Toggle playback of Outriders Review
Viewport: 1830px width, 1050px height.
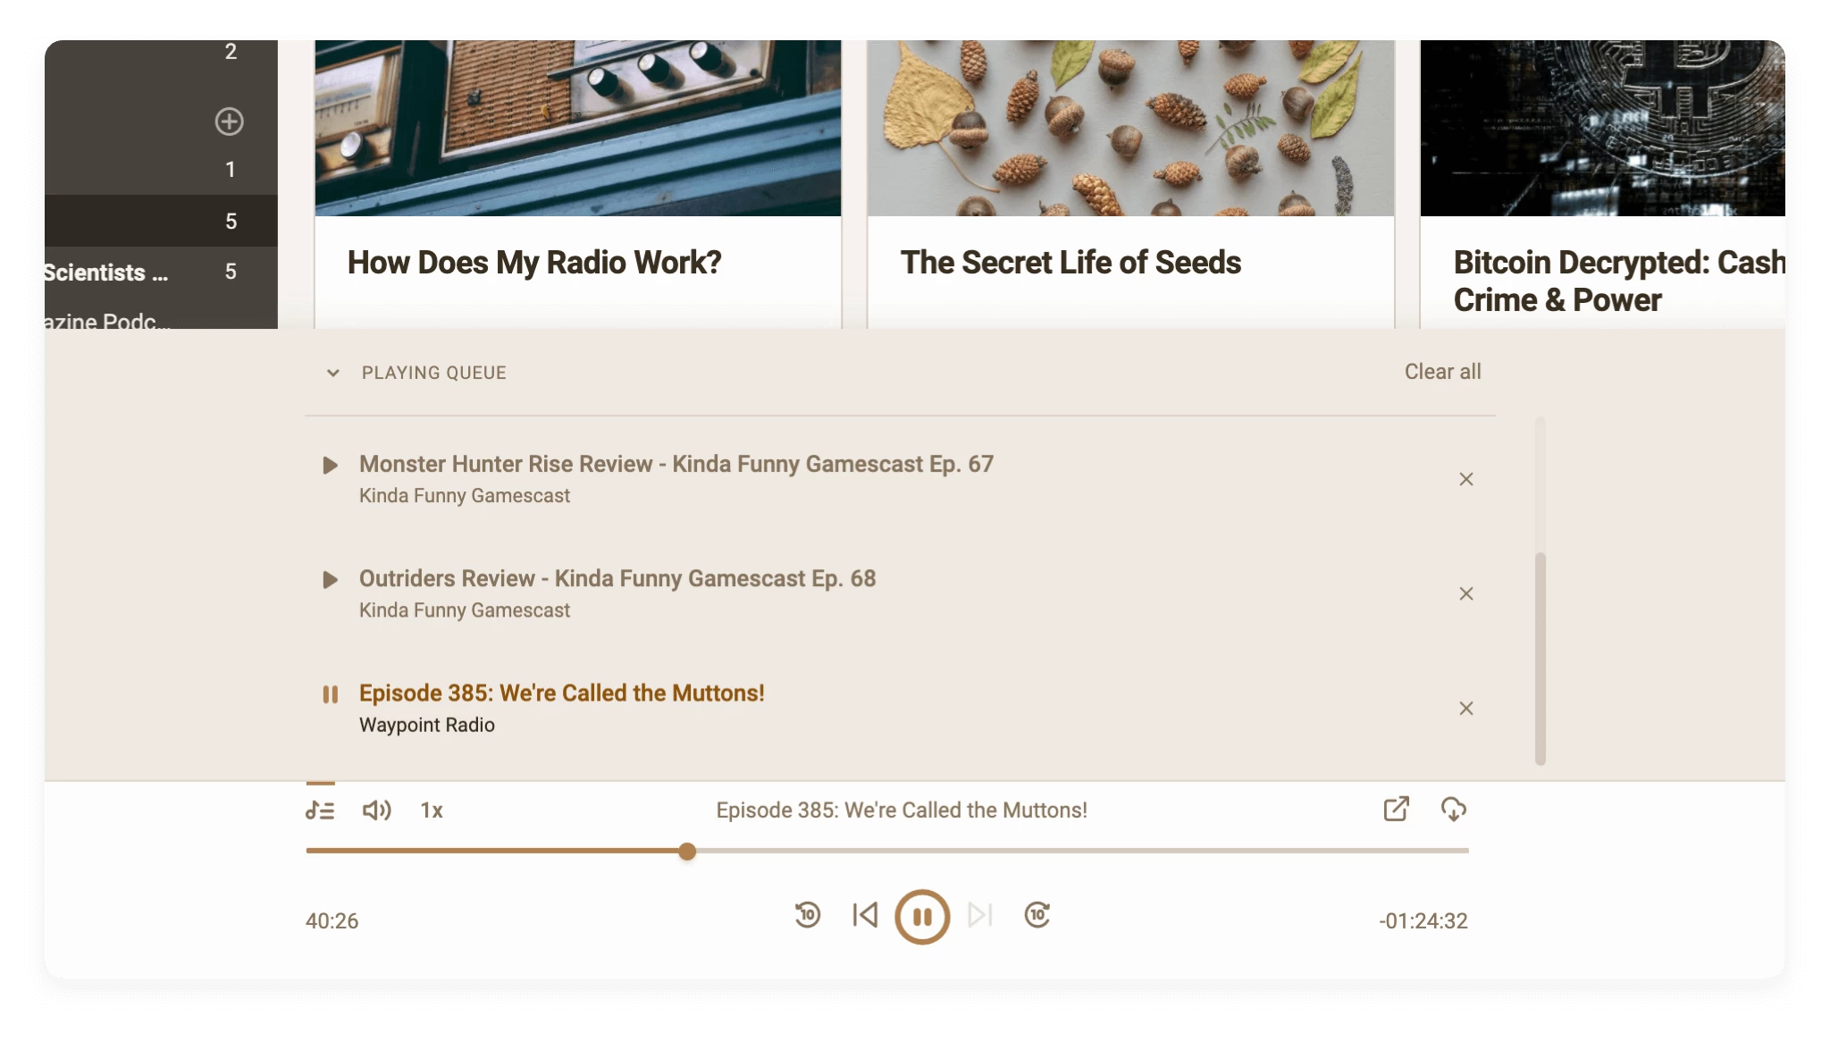point(332,579)
